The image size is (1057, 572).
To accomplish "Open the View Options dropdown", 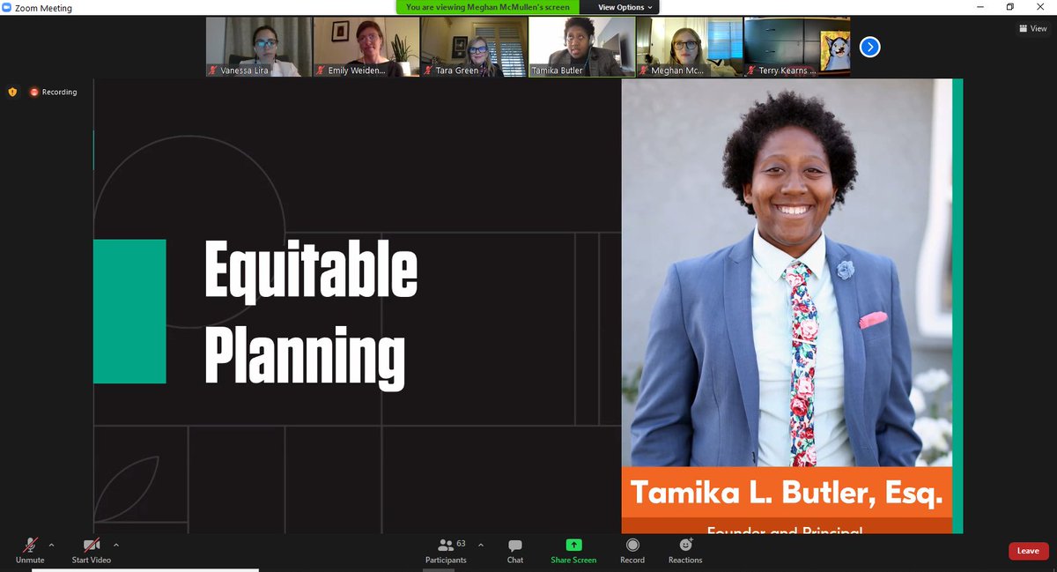I will pyautogui.click(x=625, y=7).
